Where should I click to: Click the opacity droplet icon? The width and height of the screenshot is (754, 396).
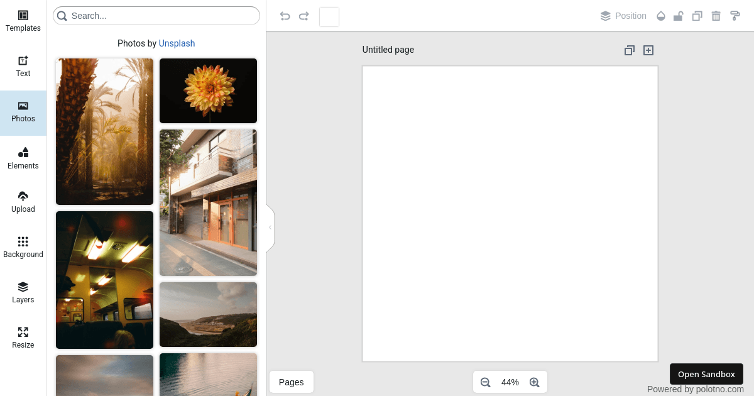[660, 16]
